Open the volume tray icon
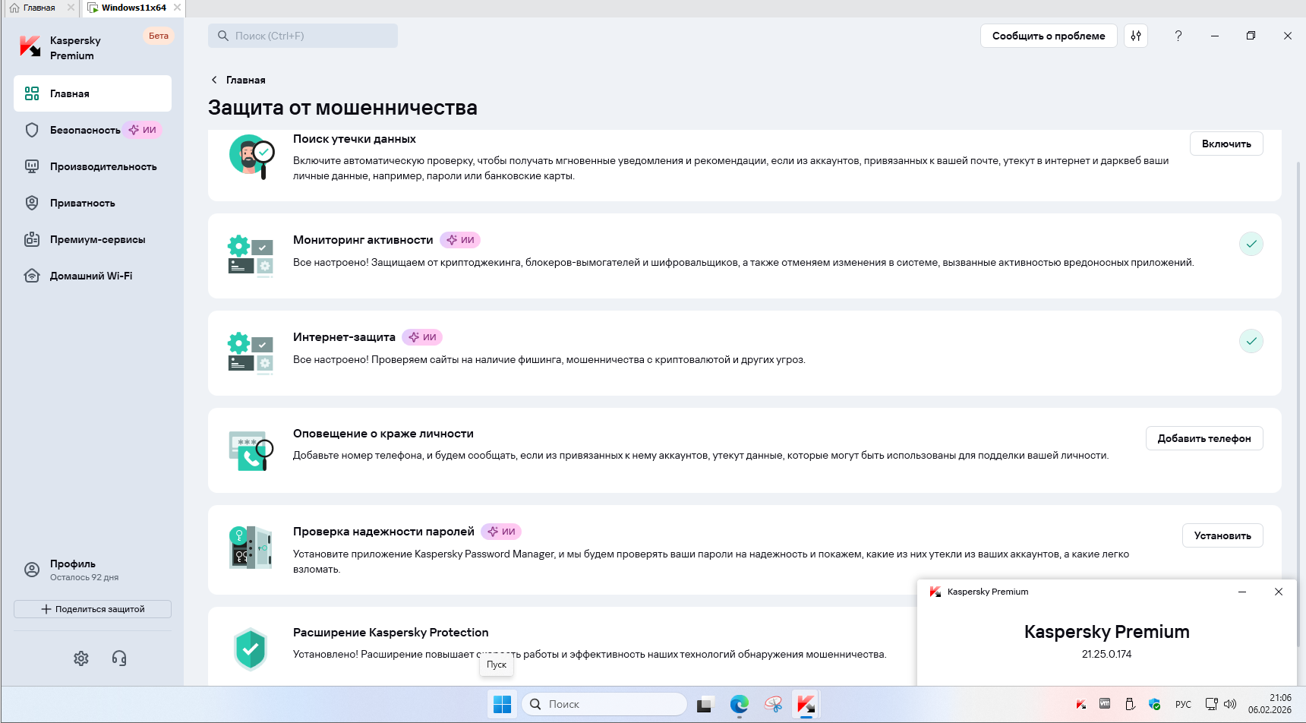The width and height of the screenshot is (1306, 723). point(1230,704)
